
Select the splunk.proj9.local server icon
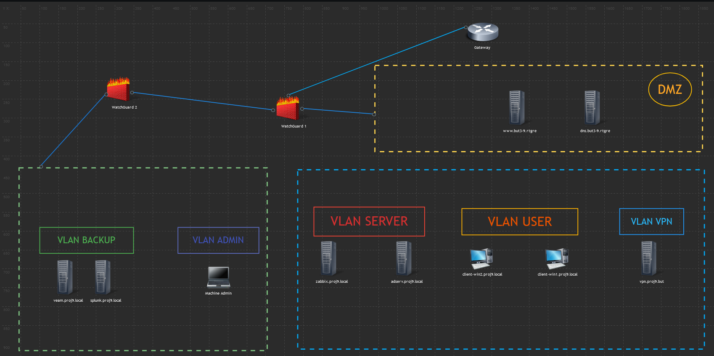tap(103, 278)
